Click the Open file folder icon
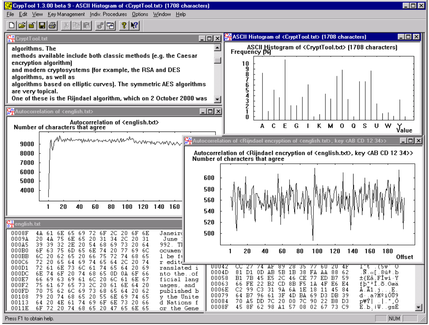 (x=22, y=26)
